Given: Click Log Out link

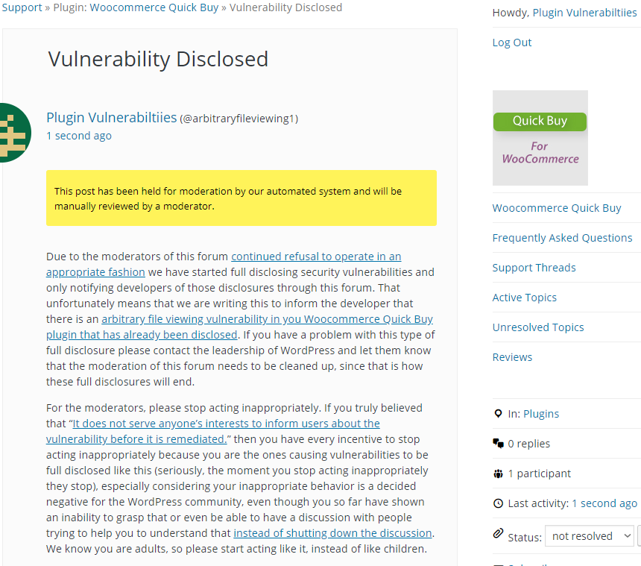Looking at the screenshot, I should (x=512, y=43).
